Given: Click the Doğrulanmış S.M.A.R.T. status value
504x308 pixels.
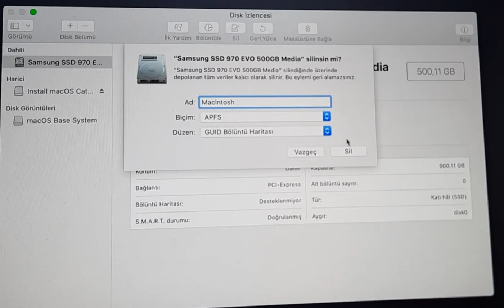Looking at the screenshot, I should pyautogui.click(x=284, y=217).
